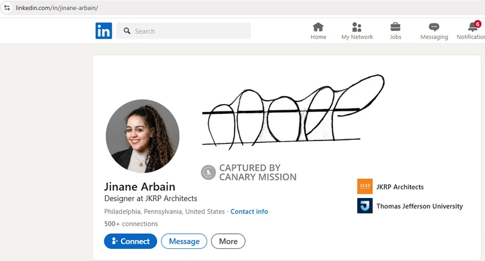Open the Contact info link
Image resolution: width=485 pixels, height=261 pixels.
[x=249, y=211]
